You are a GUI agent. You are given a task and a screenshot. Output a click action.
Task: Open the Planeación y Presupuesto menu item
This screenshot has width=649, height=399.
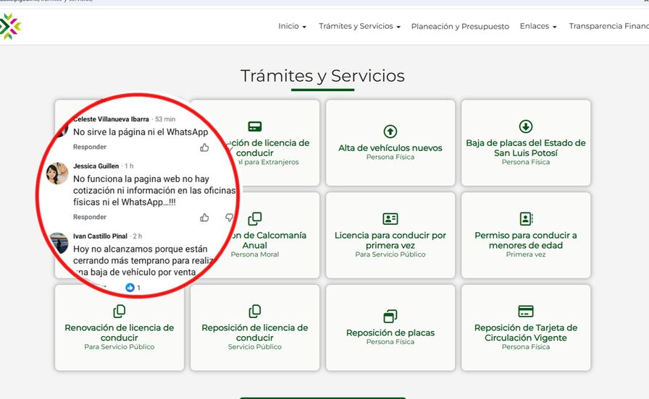coord(460,27)
